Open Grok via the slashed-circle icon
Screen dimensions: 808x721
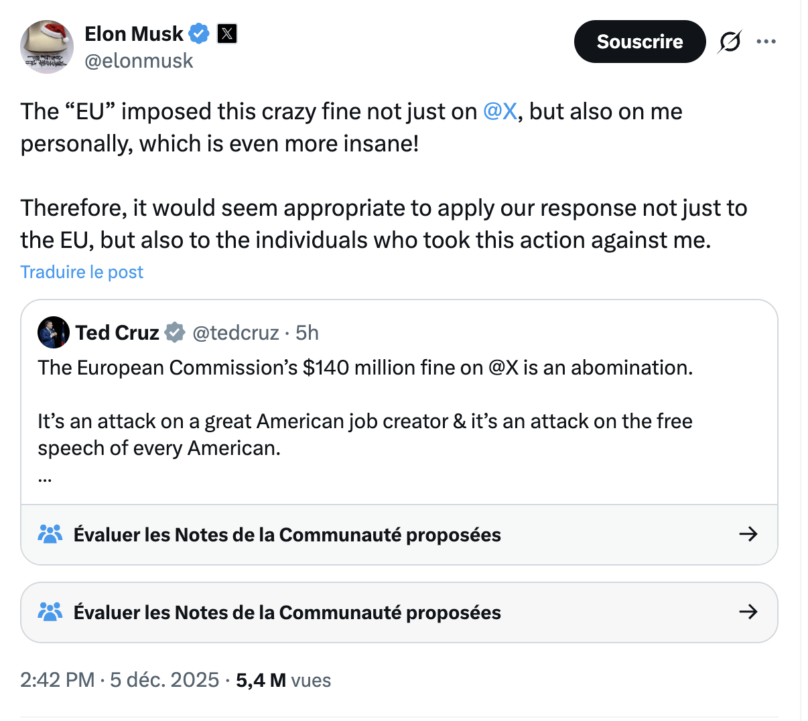[x=730, y=42]
